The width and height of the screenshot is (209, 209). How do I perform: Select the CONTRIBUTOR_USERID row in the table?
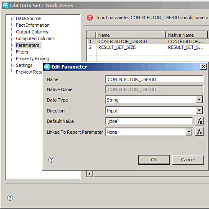coord(148,41)
